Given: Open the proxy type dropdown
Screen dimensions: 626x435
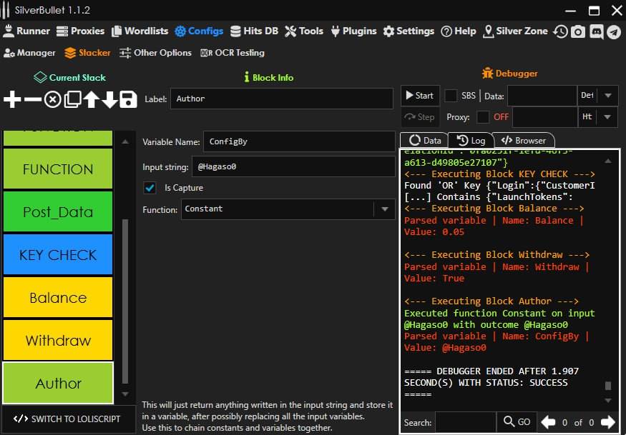Looking at the screenshot, I should pyautogui.click(x=607, y=117).
